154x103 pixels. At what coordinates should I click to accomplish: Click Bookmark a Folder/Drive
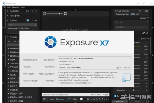(x=19, y=28)
